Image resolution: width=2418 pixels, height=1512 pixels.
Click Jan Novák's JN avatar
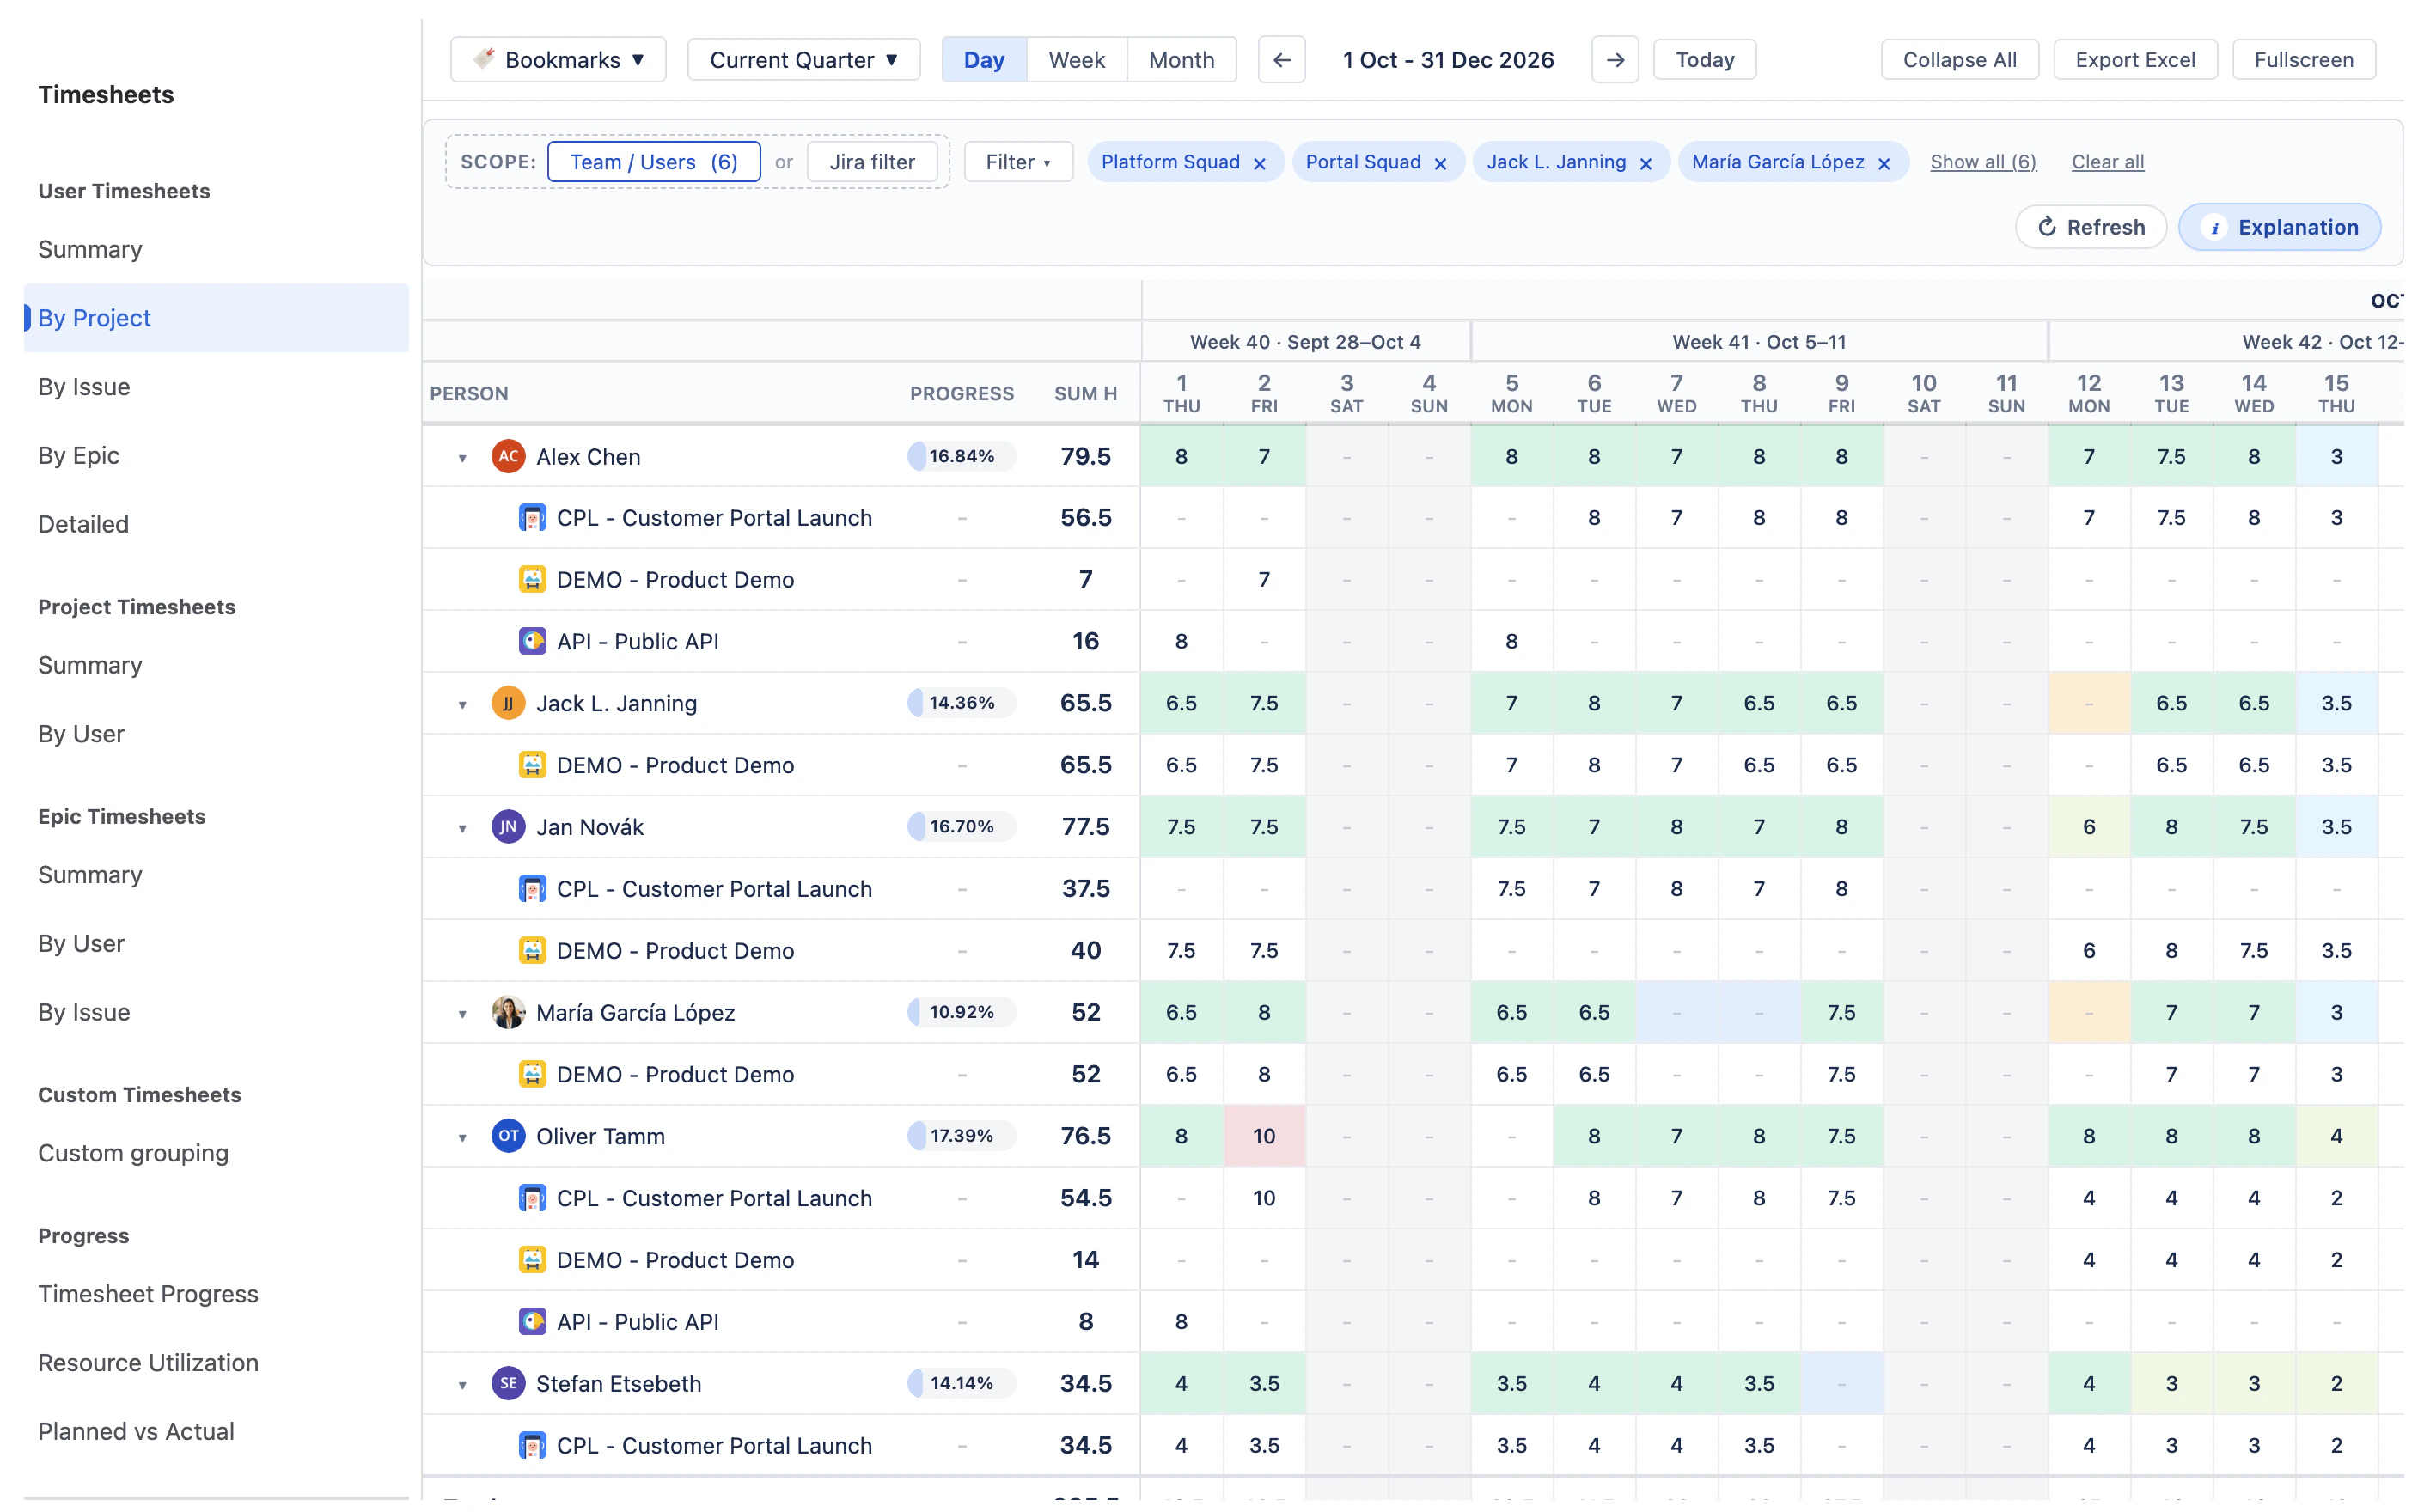point(508,827)
